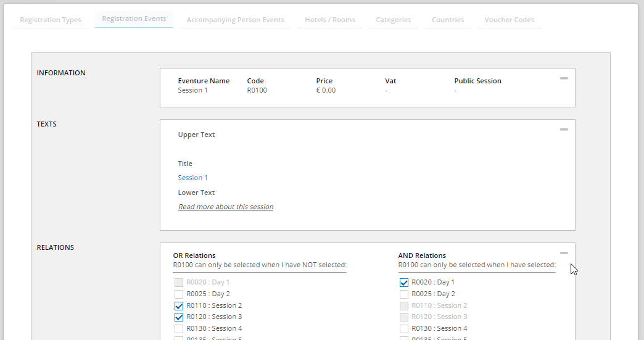Image resolution: width=644 pixels, height=340 pixels.
Task: Uncheck R0120 Session 3 in OR Relations
Action: click(179, 317)
